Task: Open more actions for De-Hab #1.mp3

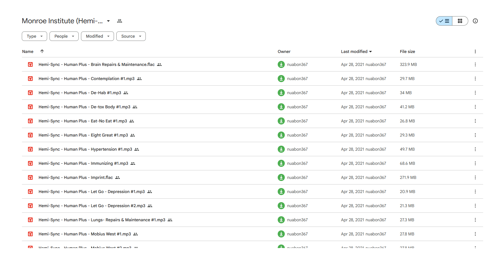Action: point(475,93)
